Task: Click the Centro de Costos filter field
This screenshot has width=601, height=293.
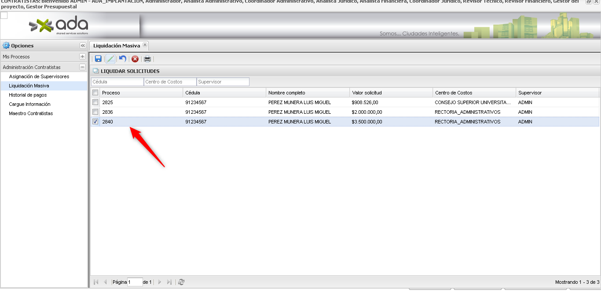Action: (x=170, y=82)
